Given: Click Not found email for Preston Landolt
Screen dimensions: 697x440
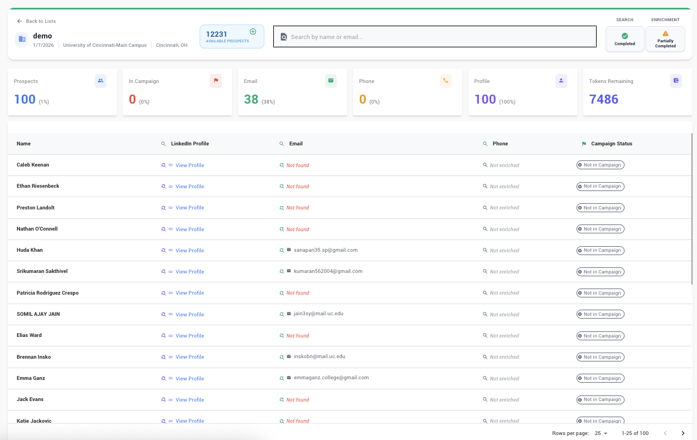Looking at the screenshot, I should (x=298, y=208).
